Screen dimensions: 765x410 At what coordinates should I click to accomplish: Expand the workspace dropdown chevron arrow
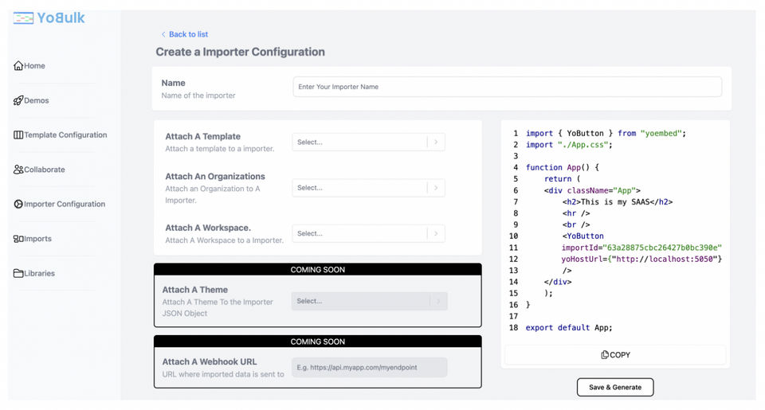(x=436, y=233)
